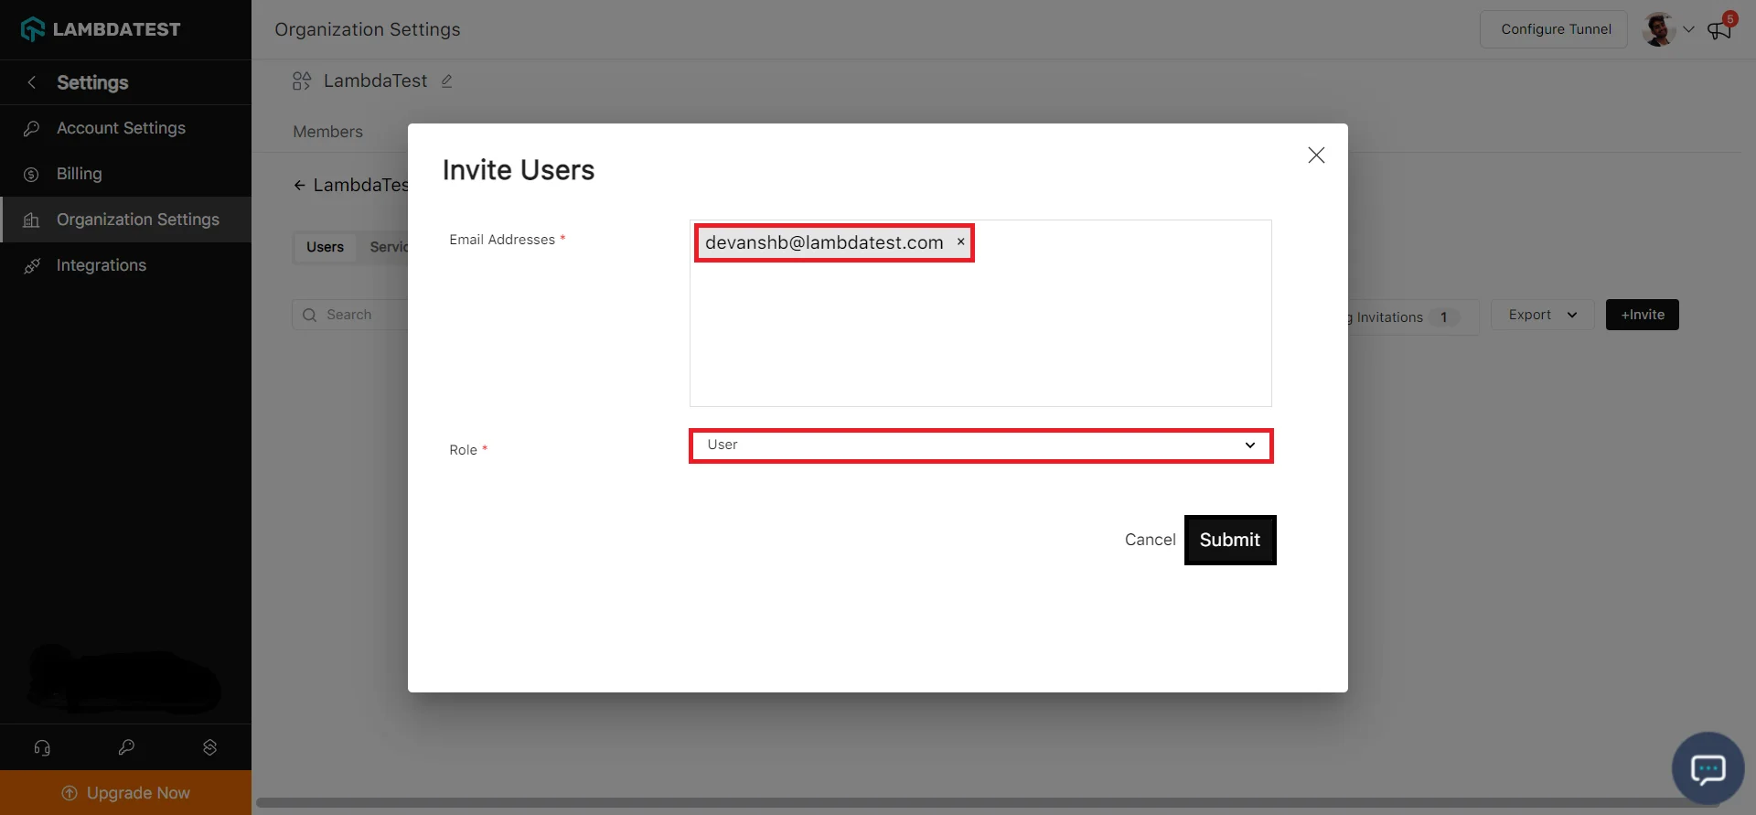Click the LambdaTest logo icon
Viewport: 1756px width, 815px height.
(33, 29)
